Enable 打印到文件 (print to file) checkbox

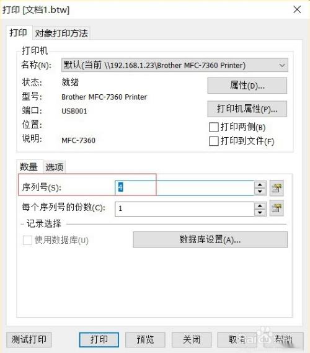pyautogui.click(x=213, y=141)
